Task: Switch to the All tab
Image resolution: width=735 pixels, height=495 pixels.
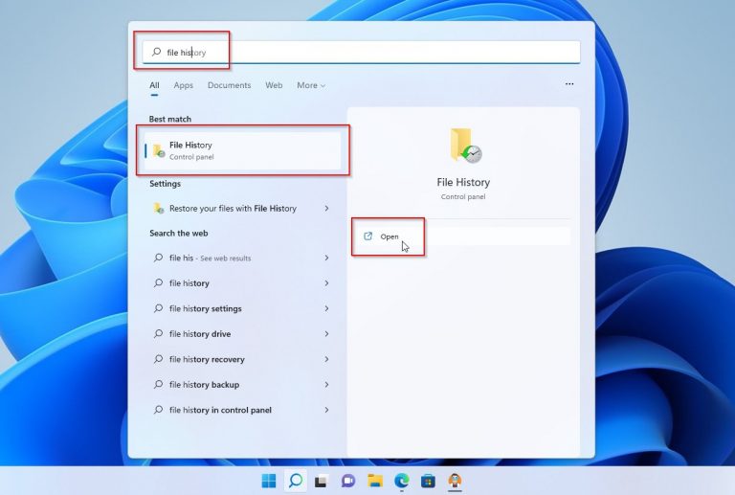Action: (154, 85)
